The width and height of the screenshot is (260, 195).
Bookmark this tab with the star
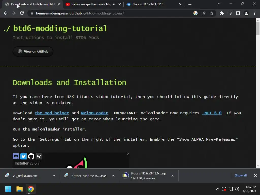pos(212,13)
